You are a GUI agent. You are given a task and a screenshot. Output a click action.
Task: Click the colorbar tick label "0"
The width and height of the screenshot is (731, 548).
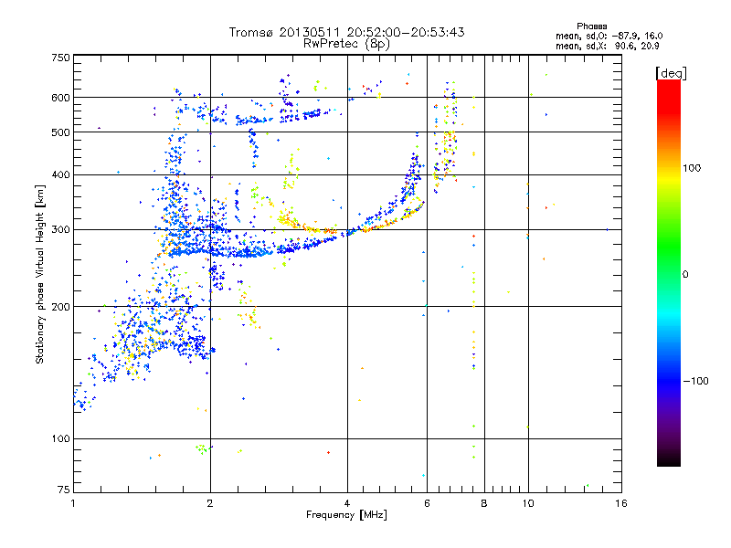click(685, 274)
